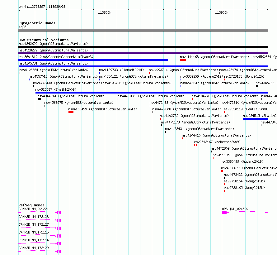The width and height of the screenshot is (277, 255).
Task: Open the CAMK2D|NM_172114 transcript label
Action: pos(34,240)
